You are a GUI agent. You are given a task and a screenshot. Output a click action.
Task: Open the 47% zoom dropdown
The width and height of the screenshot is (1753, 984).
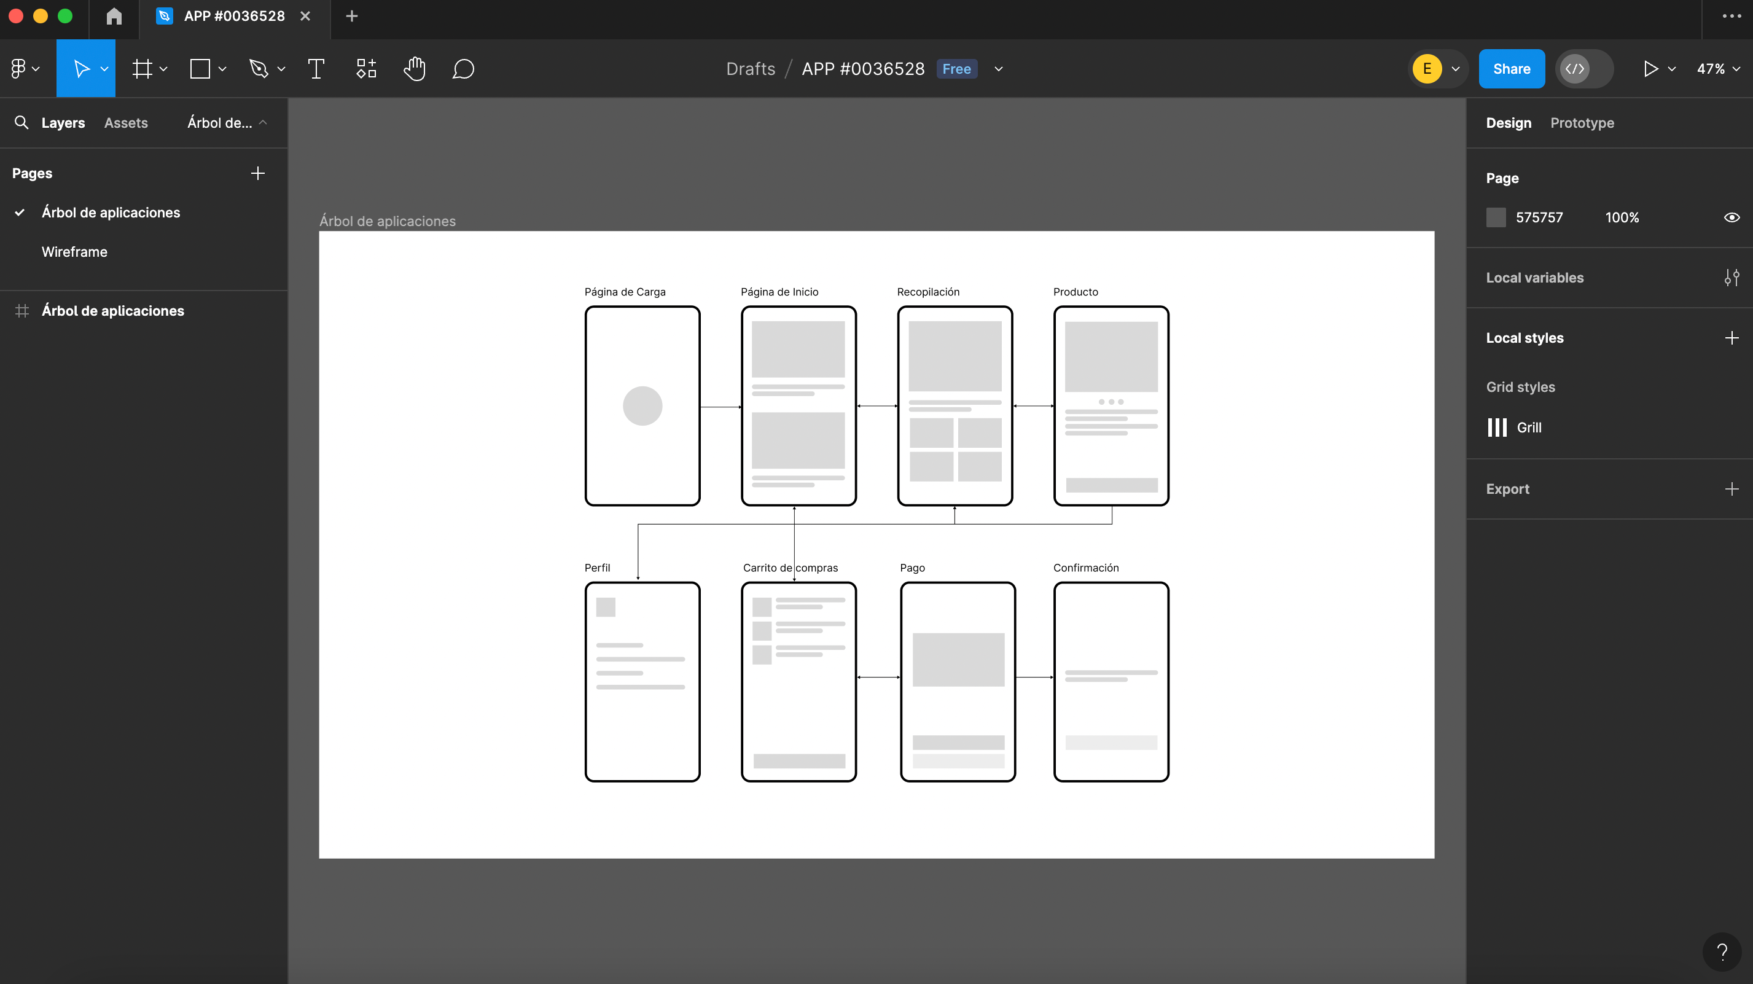coord(1718,69)
